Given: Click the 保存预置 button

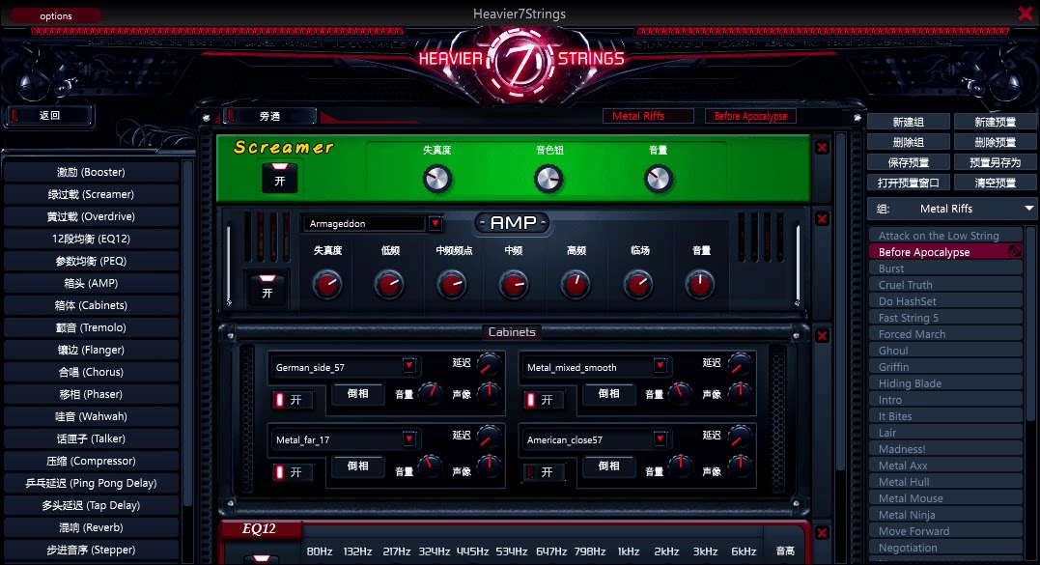Looking at the screenshot, I should click(908, 162).
